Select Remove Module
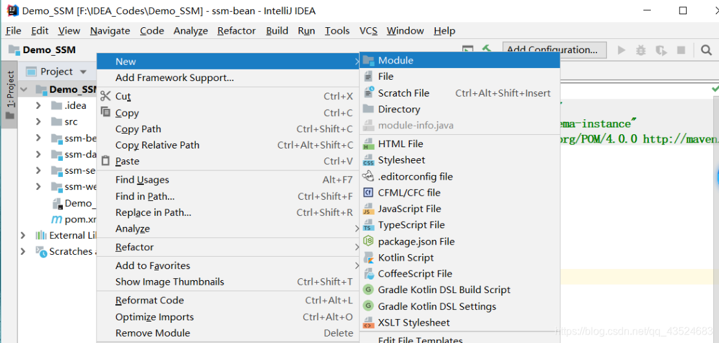Image resolution: width=719 pixels, height=343 pixels. [228, 333]
